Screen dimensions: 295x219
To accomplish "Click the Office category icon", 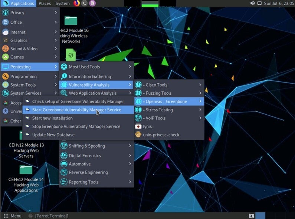I will coord(6,22).
